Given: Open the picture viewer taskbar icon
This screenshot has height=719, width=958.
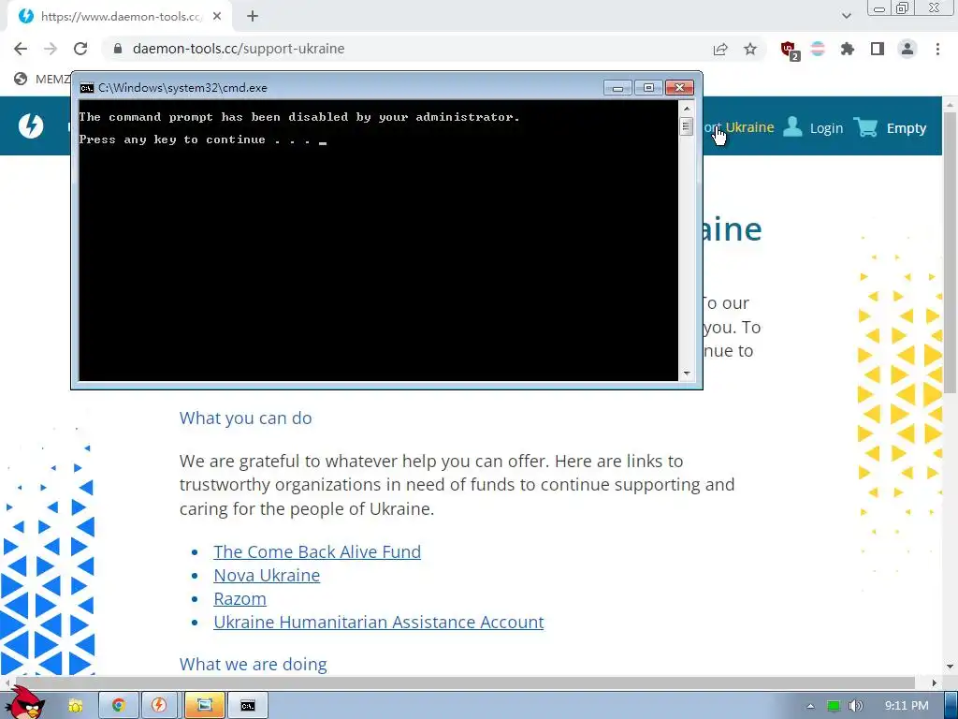Looking at the screenshot, I should pos(204,706).
